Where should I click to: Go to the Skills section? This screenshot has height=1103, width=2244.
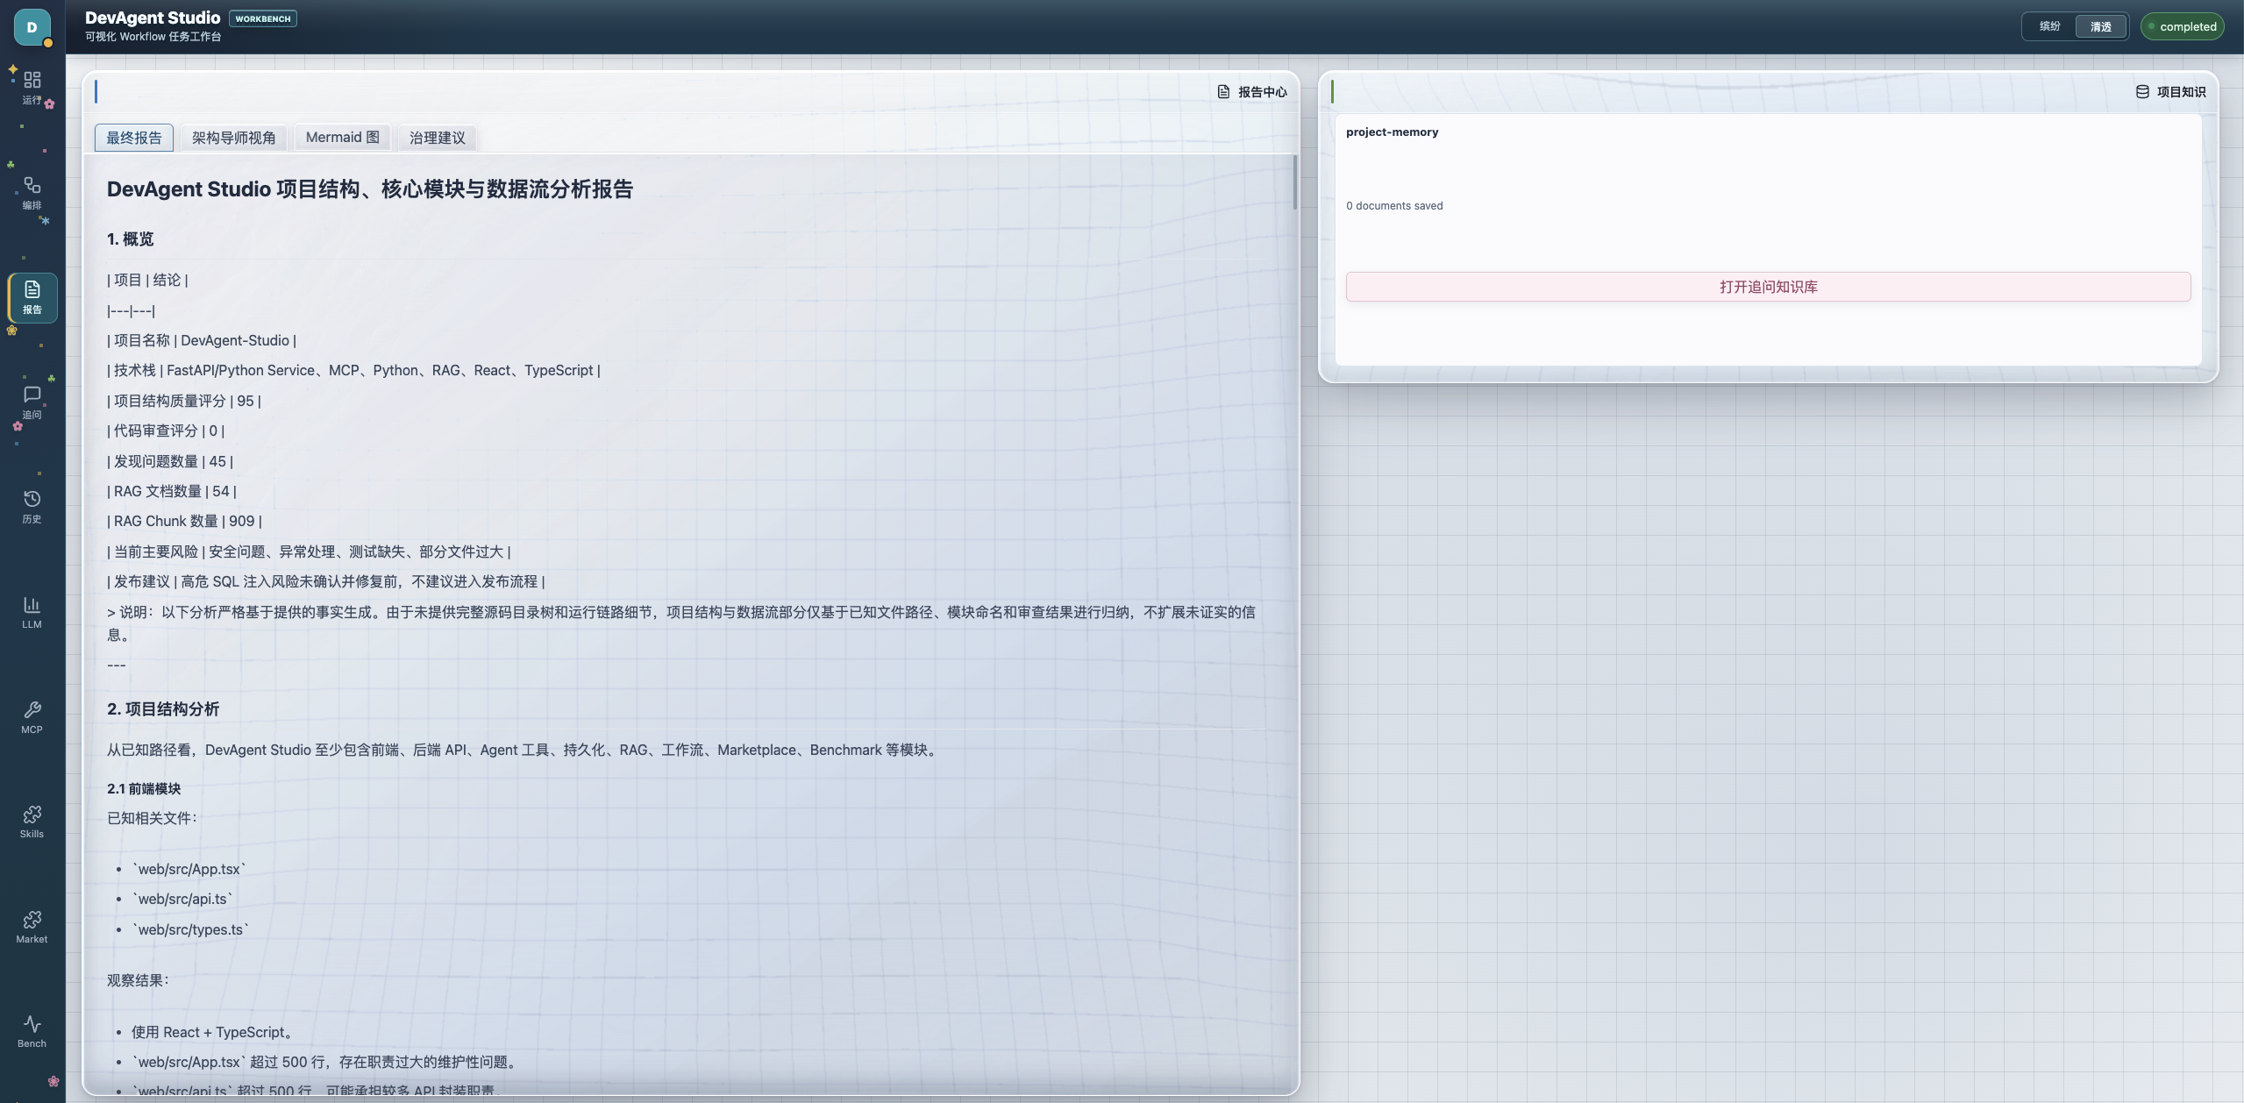tap(32, 822)
